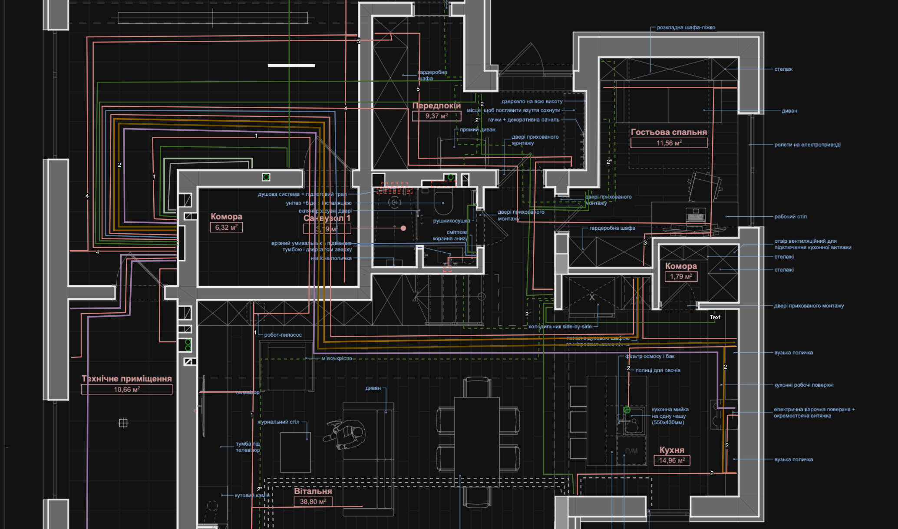The width and height of the screenshot is (898, 529).
Task: Click the гачки + декоративна панель note
Action: 524,119
